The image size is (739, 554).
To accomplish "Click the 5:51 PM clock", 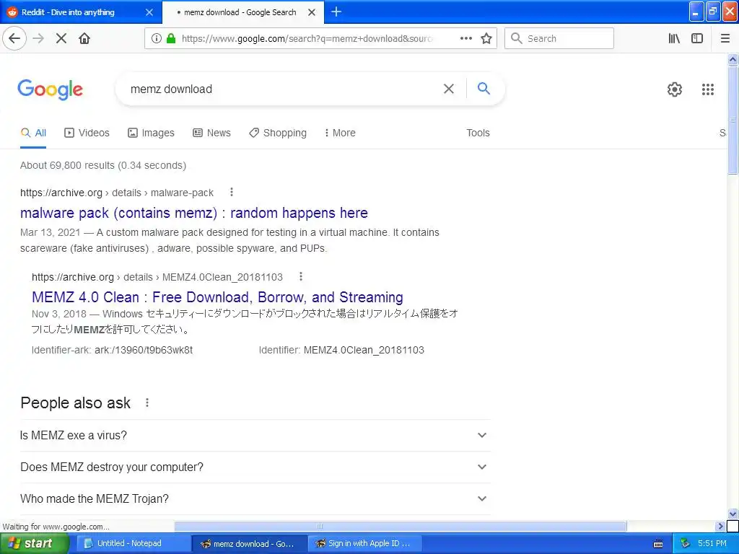I will (712, 543).
